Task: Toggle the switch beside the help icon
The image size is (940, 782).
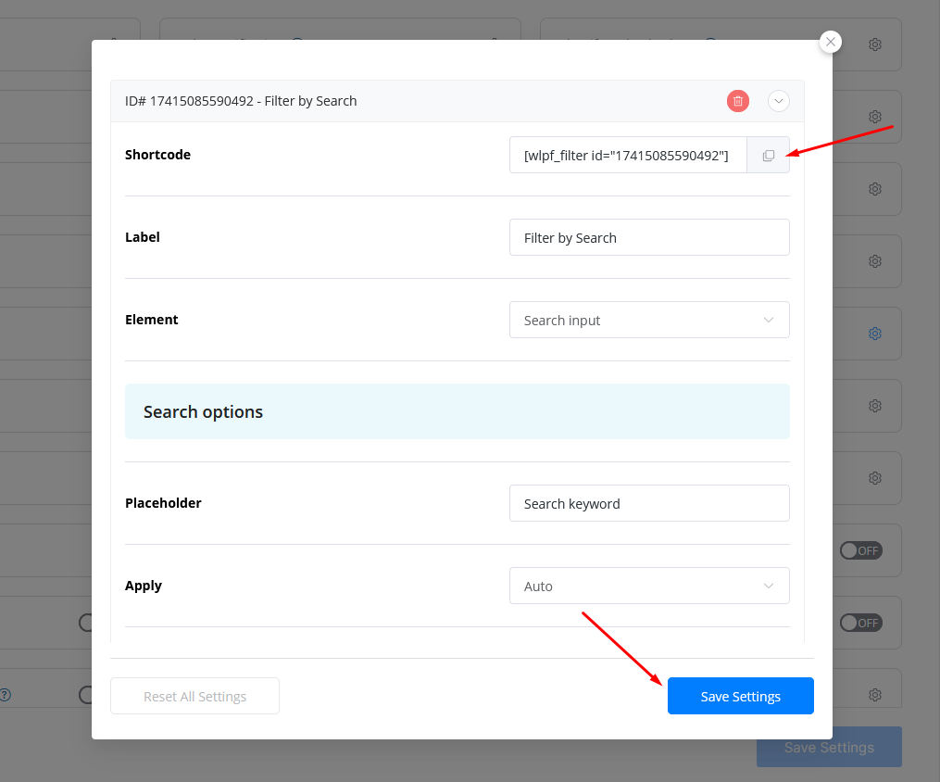Action: (x=86, y=695)
